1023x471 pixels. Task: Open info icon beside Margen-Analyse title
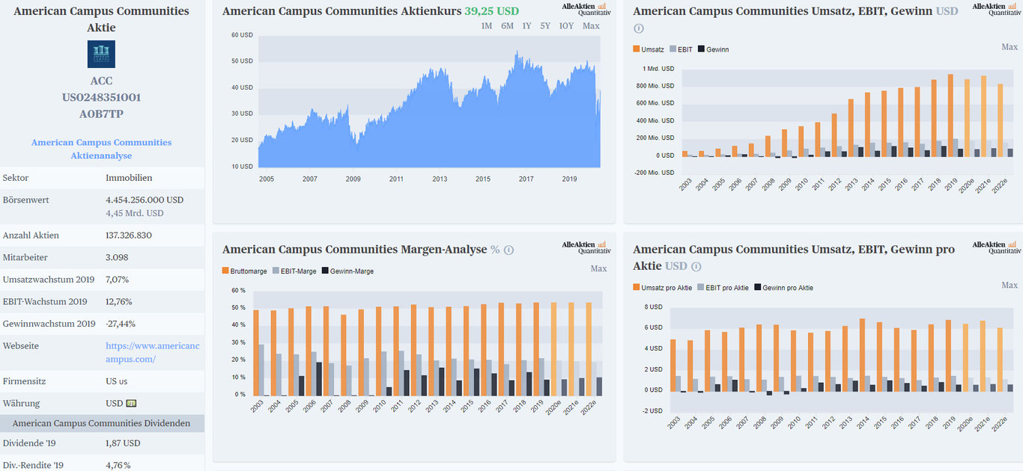[509, 250]
